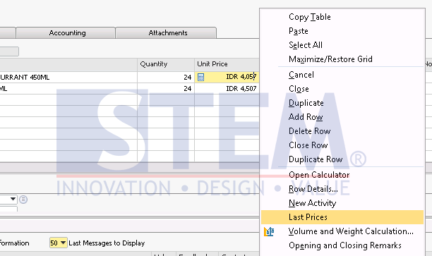The image size is (432, 256).
Task: Expand the dropdown arrow left of the round icon
Action: pyautogui.click(x=13, y=199)
